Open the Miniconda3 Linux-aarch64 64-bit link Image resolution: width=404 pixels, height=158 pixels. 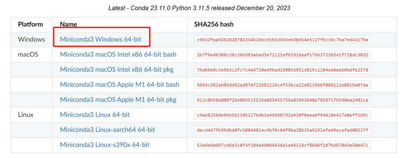(x=107, y=130)
